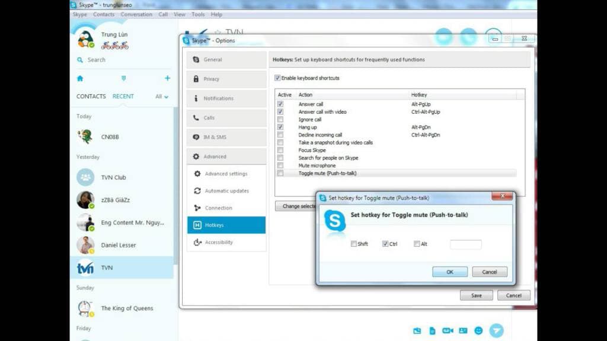The image size is (607, 341).
Task: Select the Hang up action row
Action: pyautogui.click(x=397, y=127)
